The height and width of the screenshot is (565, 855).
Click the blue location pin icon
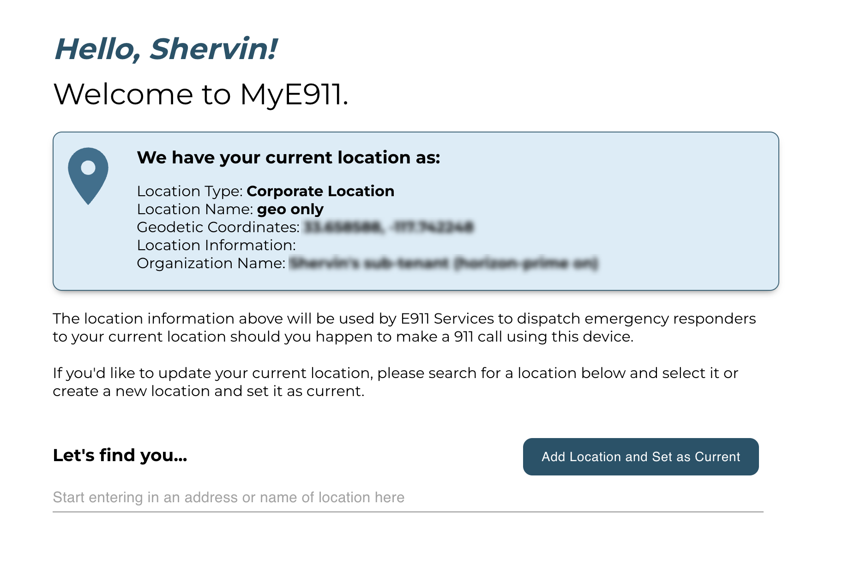pyautogui.click(x=88, y=176)
